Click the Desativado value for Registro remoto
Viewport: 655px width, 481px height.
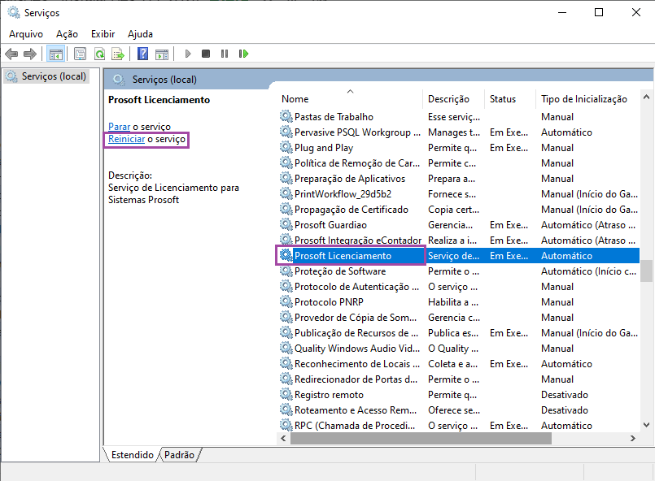[x=565, y=395]
